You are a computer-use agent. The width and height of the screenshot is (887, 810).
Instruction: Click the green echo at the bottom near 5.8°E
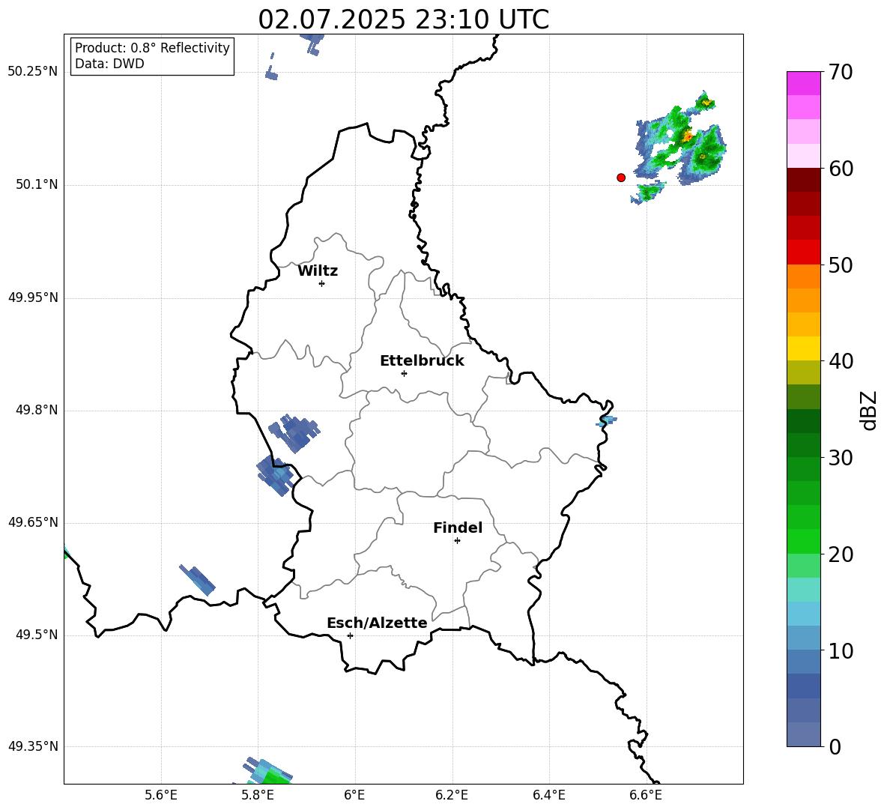pos(270,772)
